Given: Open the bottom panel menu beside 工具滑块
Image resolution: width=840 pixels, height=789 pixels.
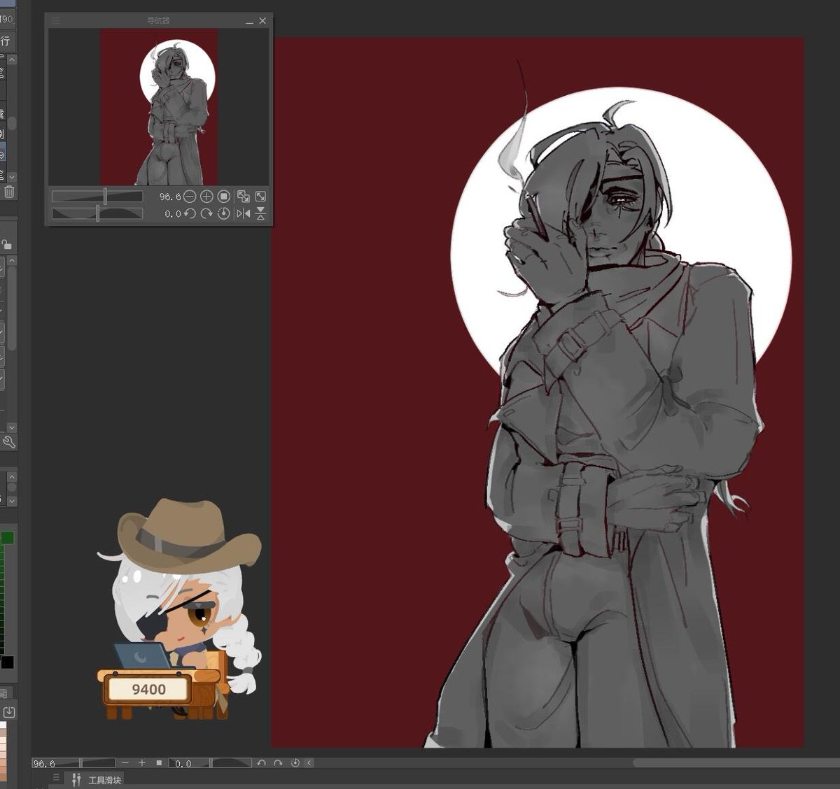Looking at the screenshot, I should click(x=56, y=778).
